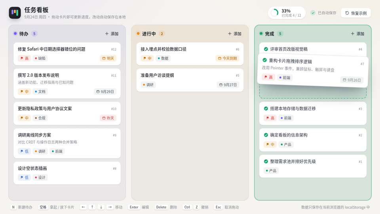
Task: Click the 合规 tag
Action: pos(40,118)
